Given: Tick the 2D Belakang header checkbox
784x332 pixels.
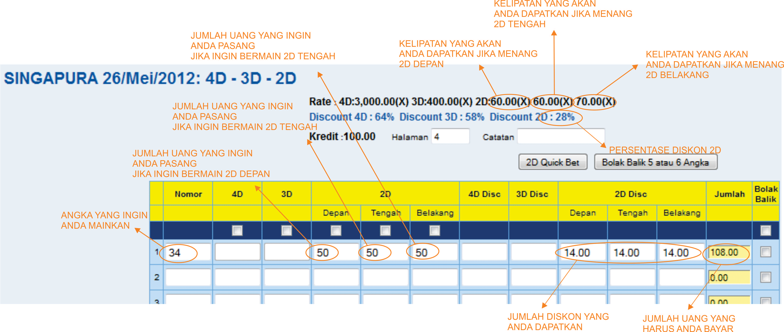Looking at the screenshot, I should [434, 230].
